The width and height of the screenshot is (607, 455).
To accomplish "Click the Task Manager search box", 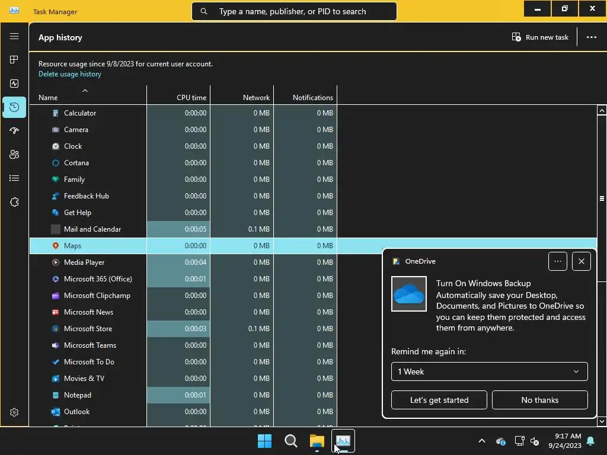I will click(x=294, y=11).
